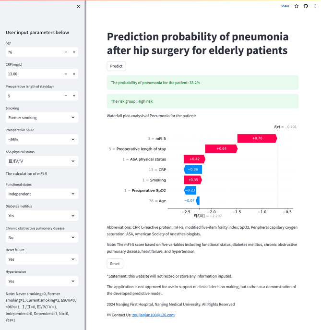Expand the Heart failure dropdown

[42, 259]
